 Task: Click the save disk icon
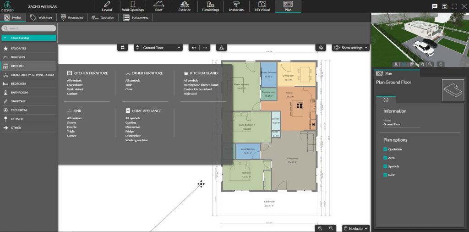pyautogui.click(x=445, y=6)
